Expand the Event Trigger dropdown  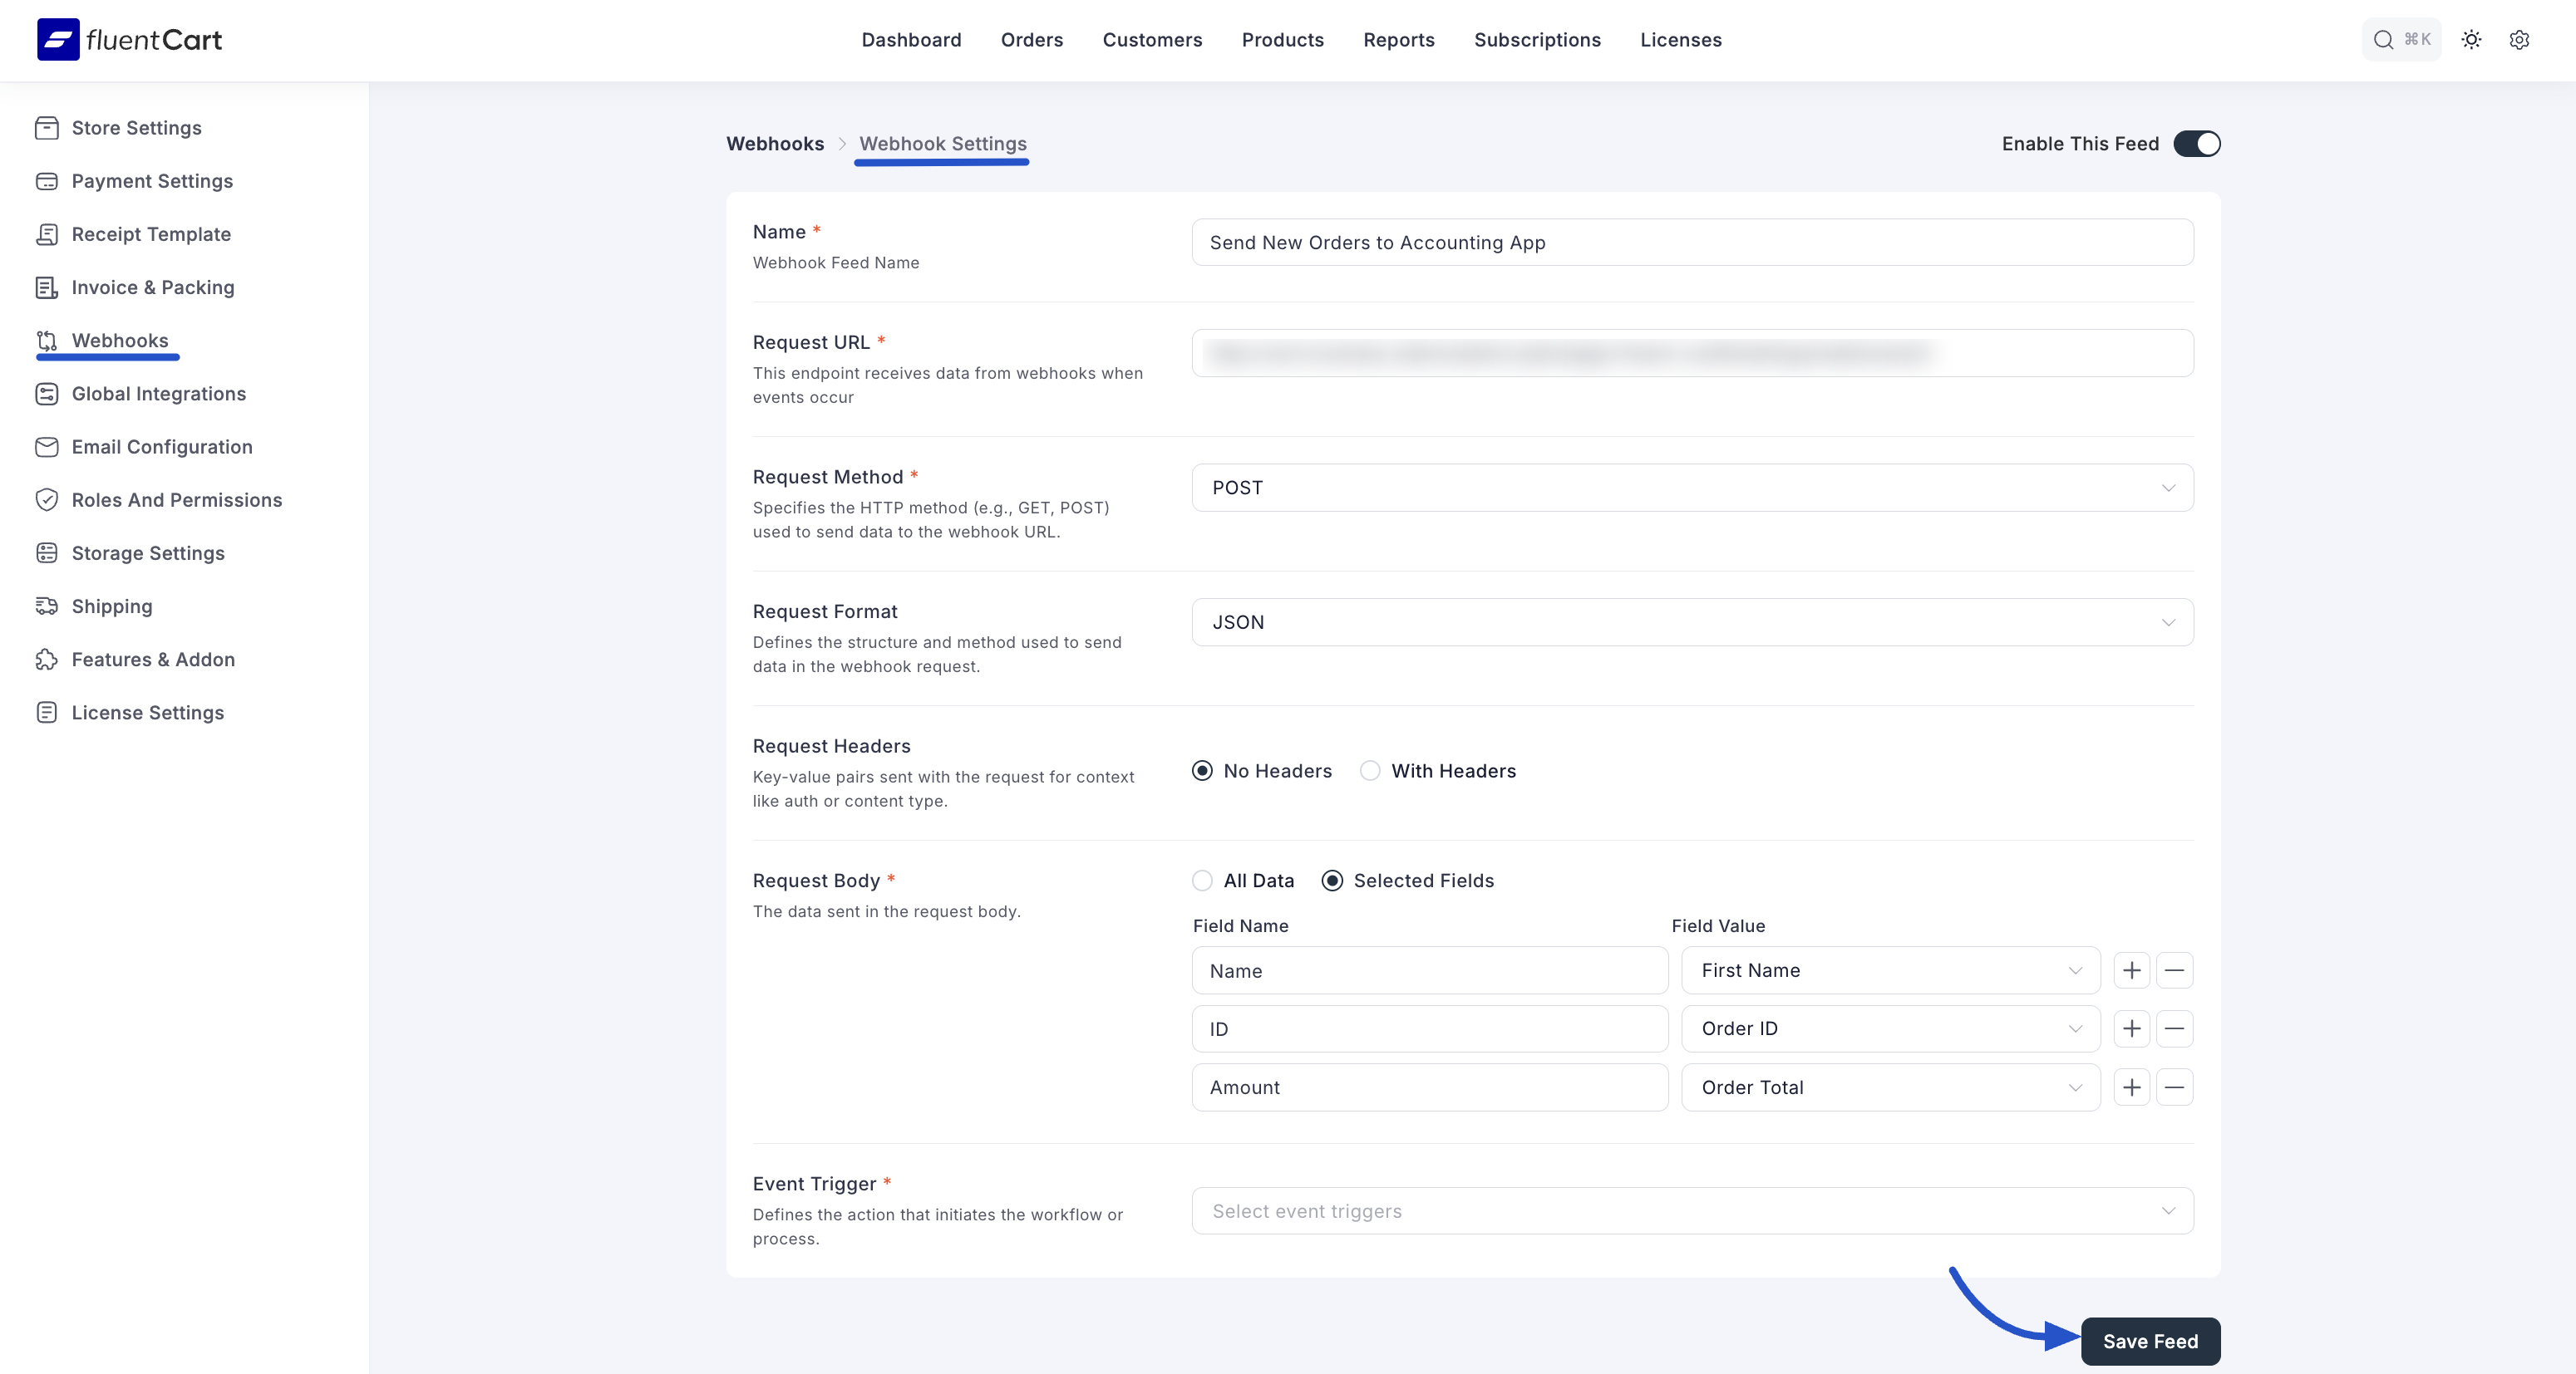click(1692, 1211)
